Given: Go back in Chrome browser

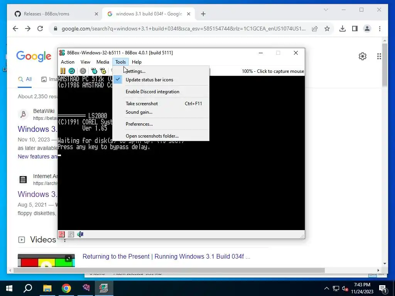Looking at the screenshot, I should click(x=15, y=29).
